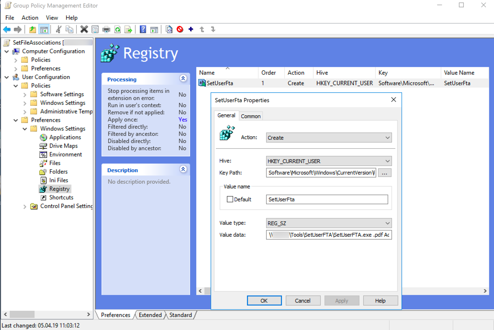Viewport: 494px width, 330px height.
Task: Collapse the Description panel section
Action: pos(183,169)
